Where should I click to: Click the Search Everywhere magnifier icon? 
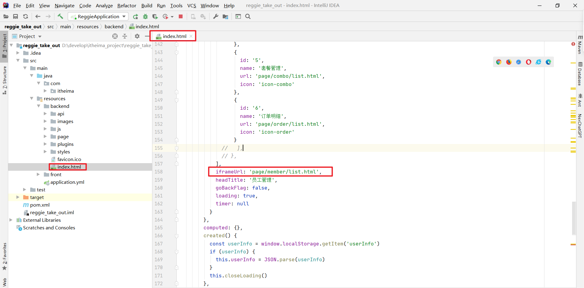248,16
